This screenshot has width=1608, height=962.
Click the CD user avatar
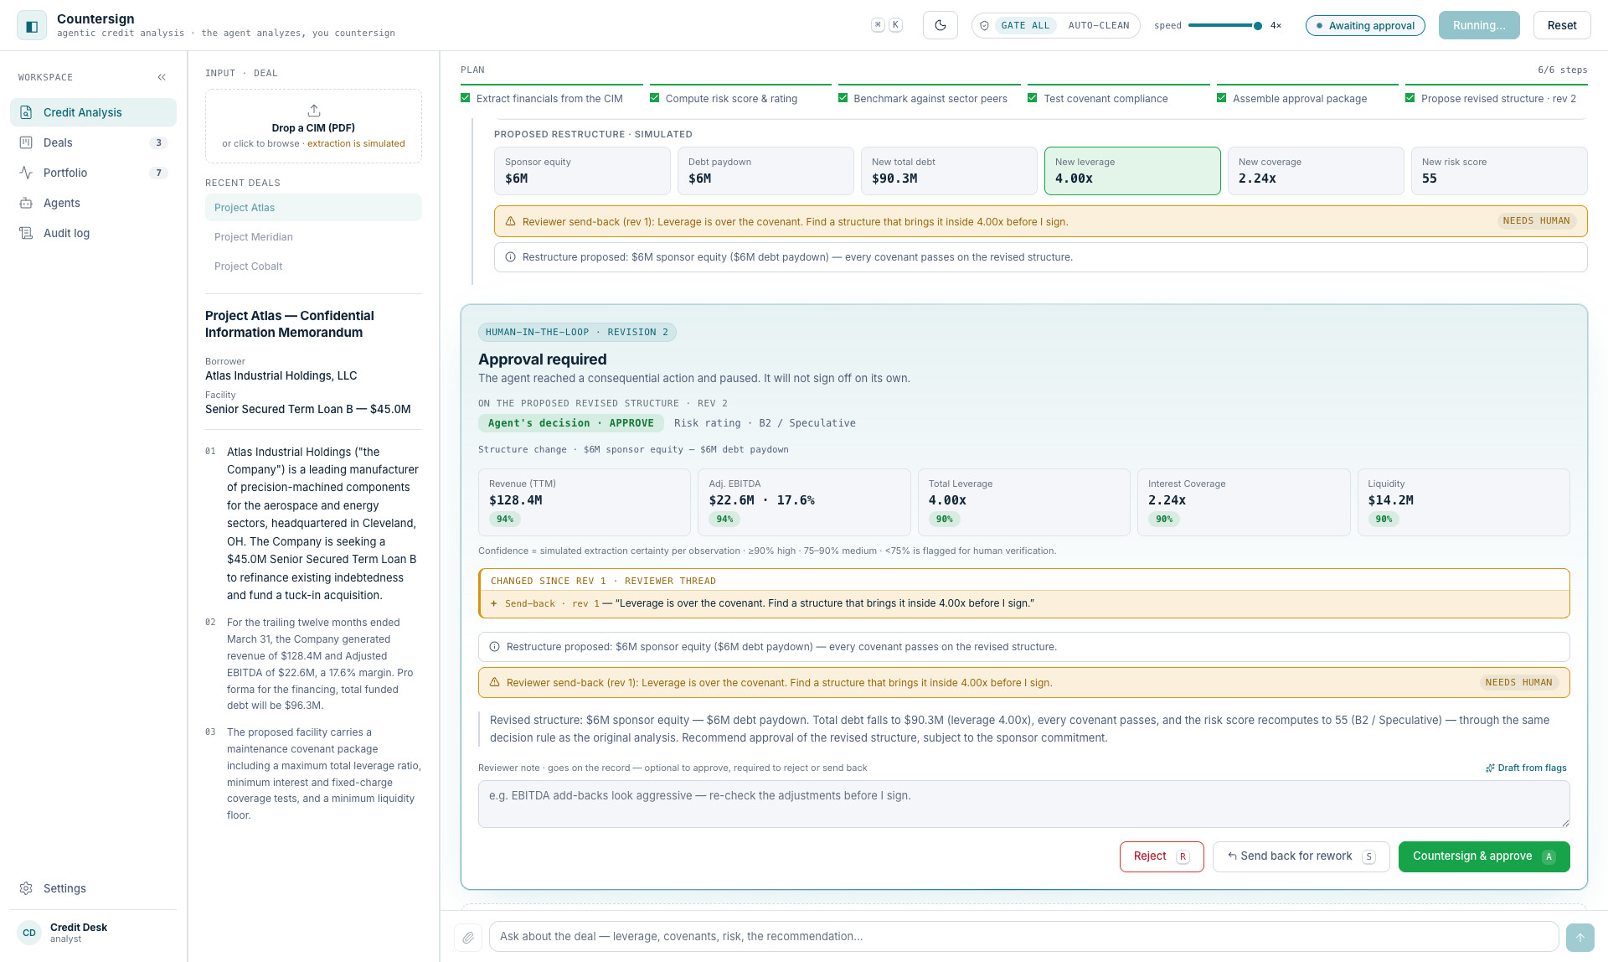(x=29, y=933)
